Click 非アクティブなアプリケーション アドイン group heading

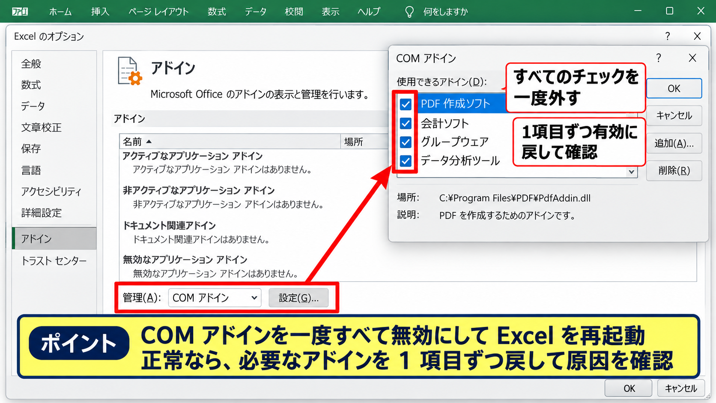[x=199, y=190]
